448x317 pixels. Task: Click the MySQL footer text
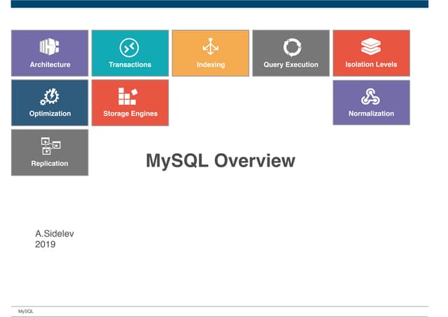[26, 310]
